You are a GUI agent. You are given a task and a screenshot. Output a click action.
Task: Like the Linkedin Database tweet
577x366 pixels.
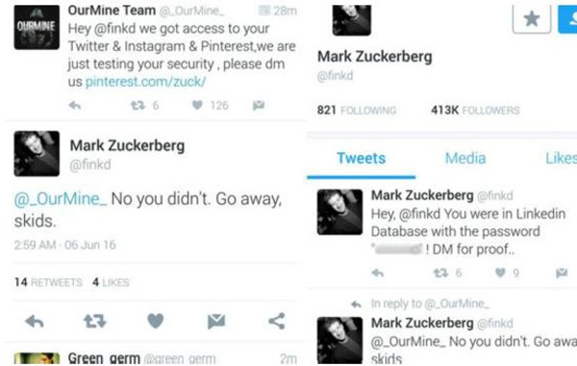[x=500, y=273]
